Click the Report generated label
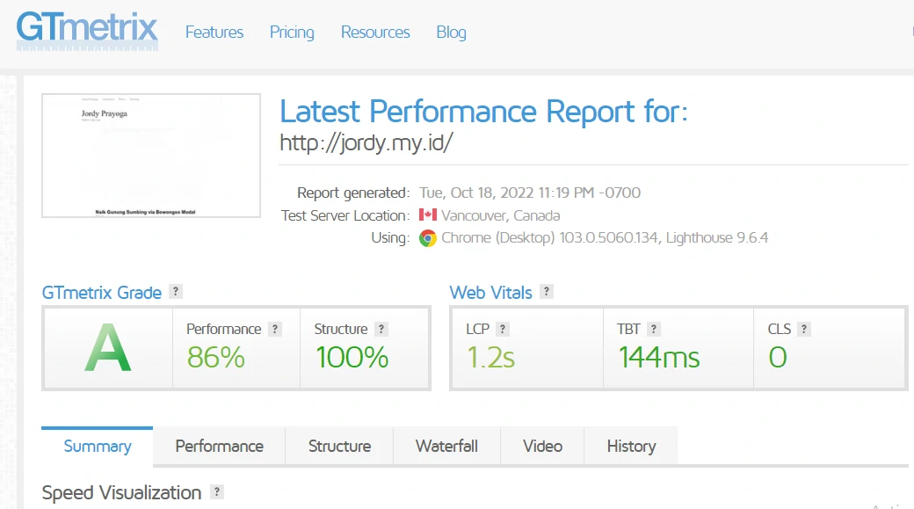 click(x=353, y=193)
